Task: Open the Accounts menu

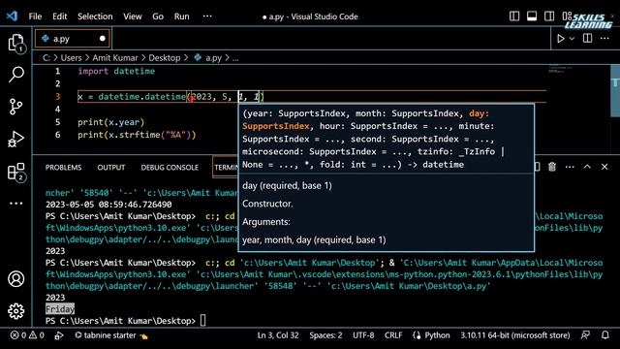Action: (15, 279)
